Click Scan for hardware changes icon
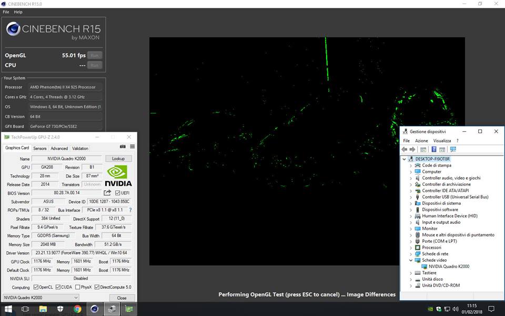 [453, 149]
